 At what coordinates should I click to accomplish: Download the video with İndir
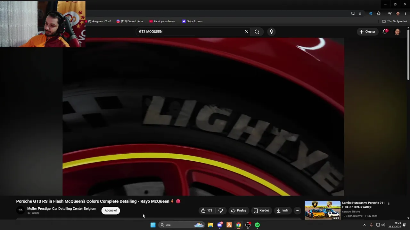coord(283,211)
